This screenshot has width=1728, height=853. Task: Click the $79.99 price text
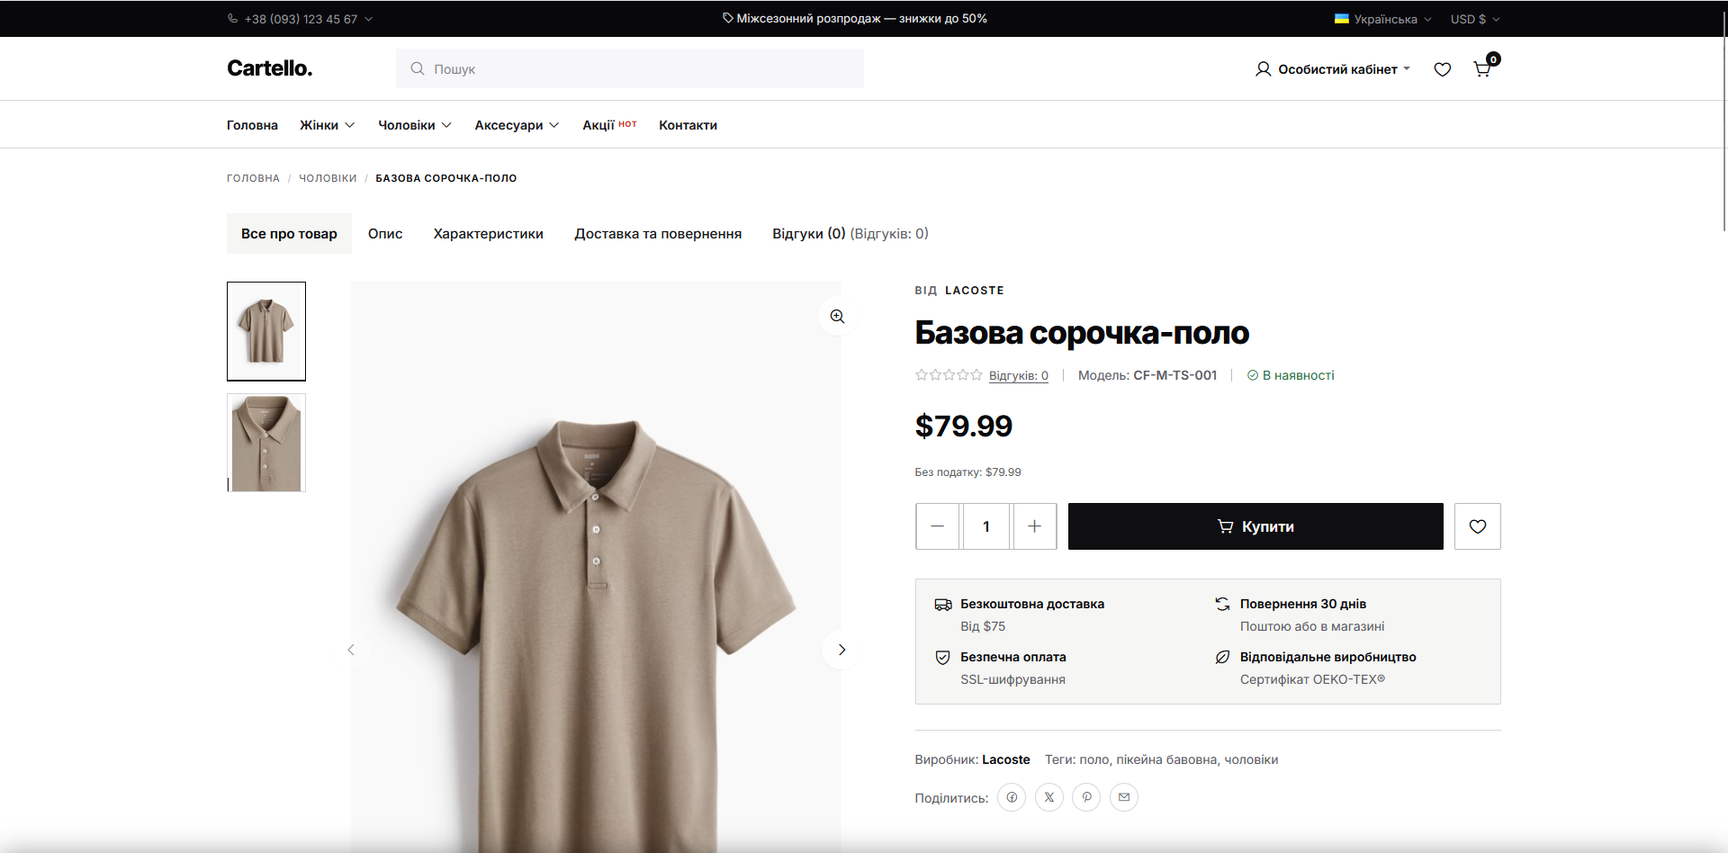(964, 426)
